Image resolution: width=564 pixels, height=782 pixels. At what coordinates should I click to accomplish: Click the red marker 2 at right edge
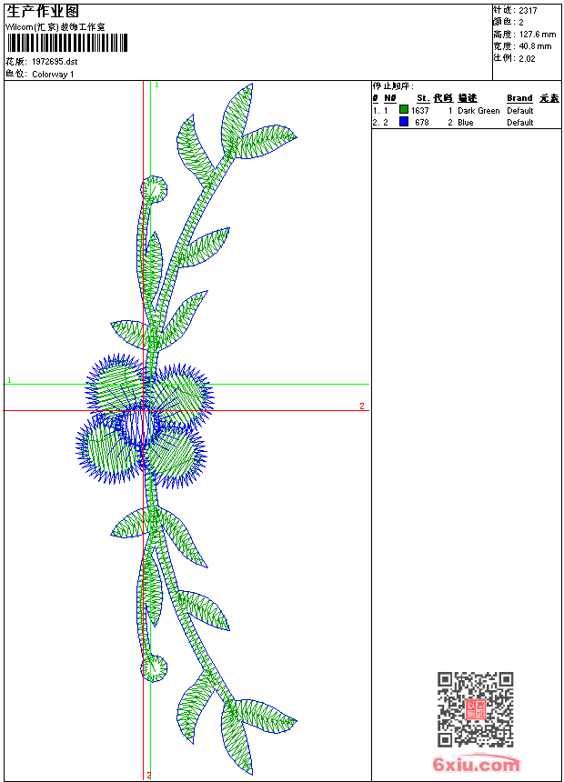point(361,406)
